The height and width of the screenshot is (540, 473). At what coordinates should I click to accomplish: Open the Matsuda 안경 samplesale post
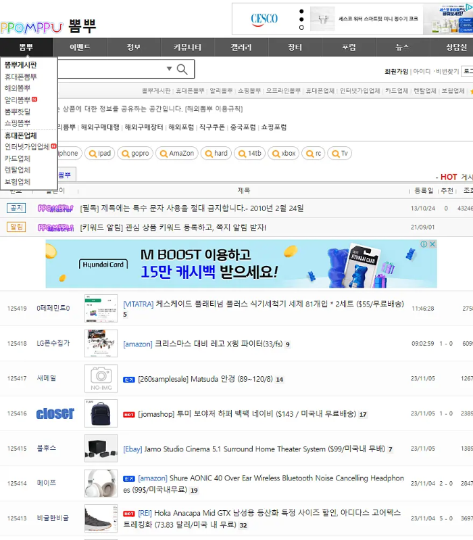click(x=205, y=379)
